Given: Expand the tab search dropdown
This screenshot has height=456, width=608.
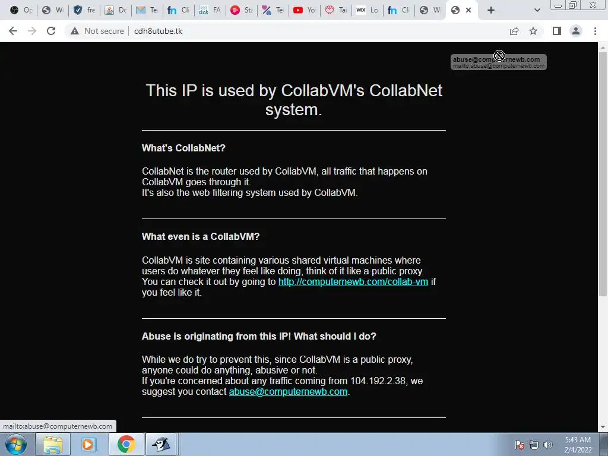Looking at the screenshot, I should 537,10.
